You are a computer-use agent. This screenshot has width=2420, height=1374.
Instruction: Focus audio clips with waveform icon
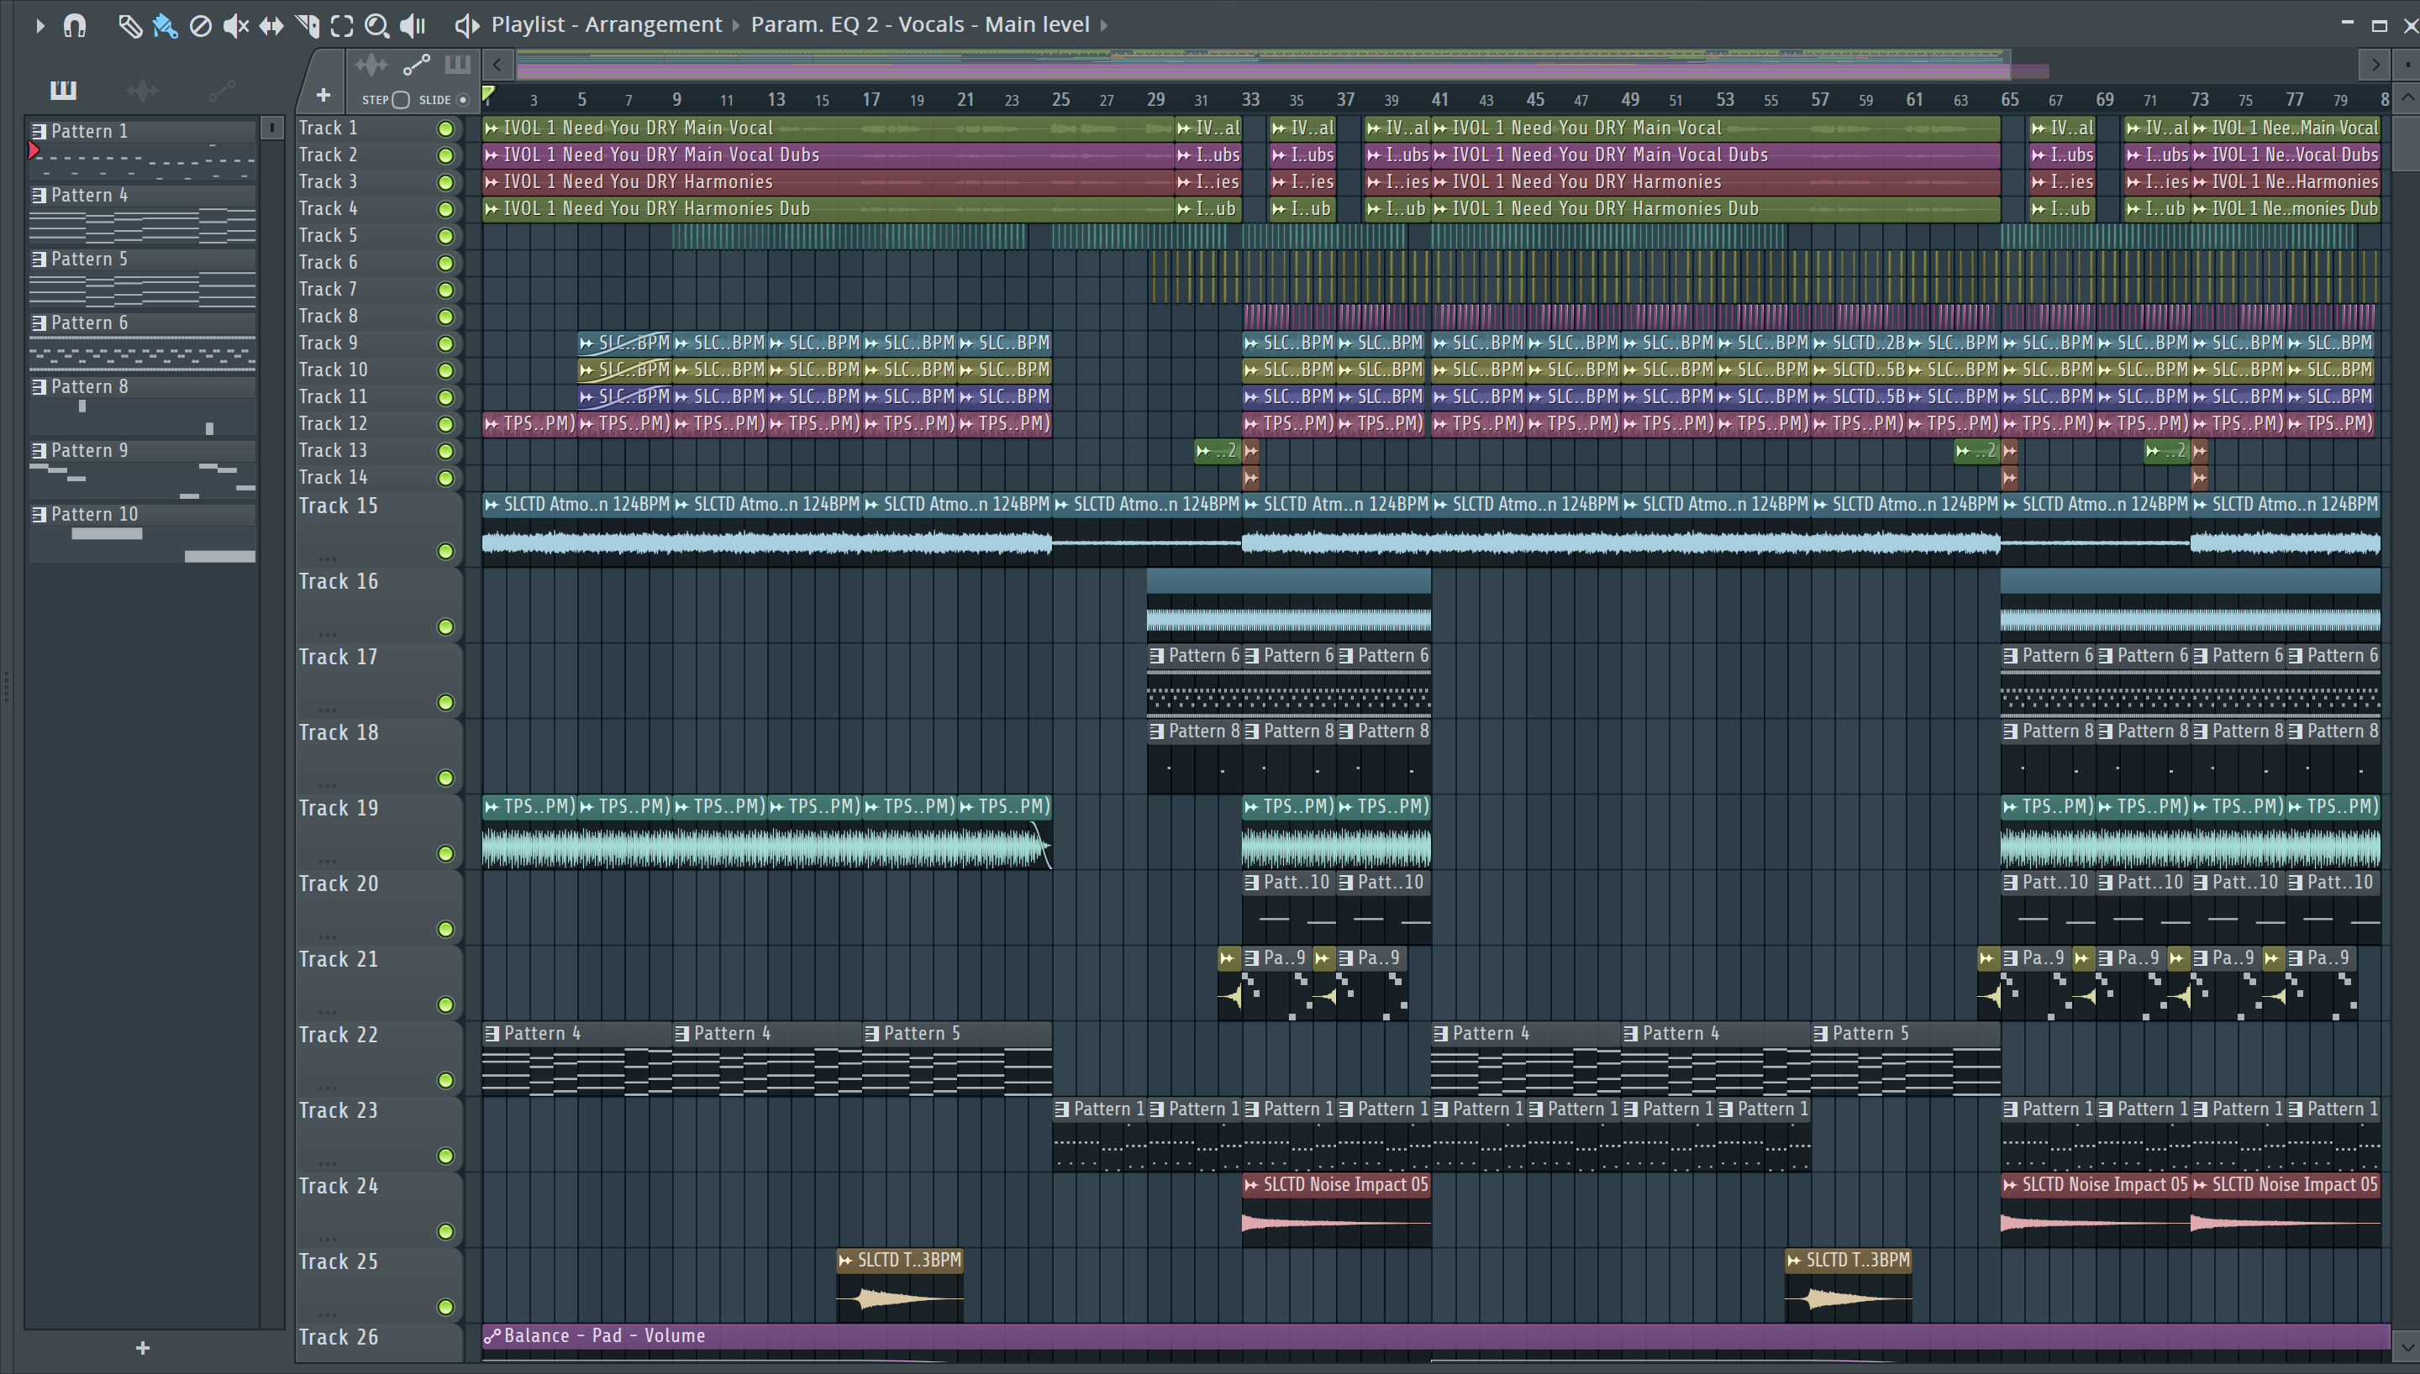(371, 64)
